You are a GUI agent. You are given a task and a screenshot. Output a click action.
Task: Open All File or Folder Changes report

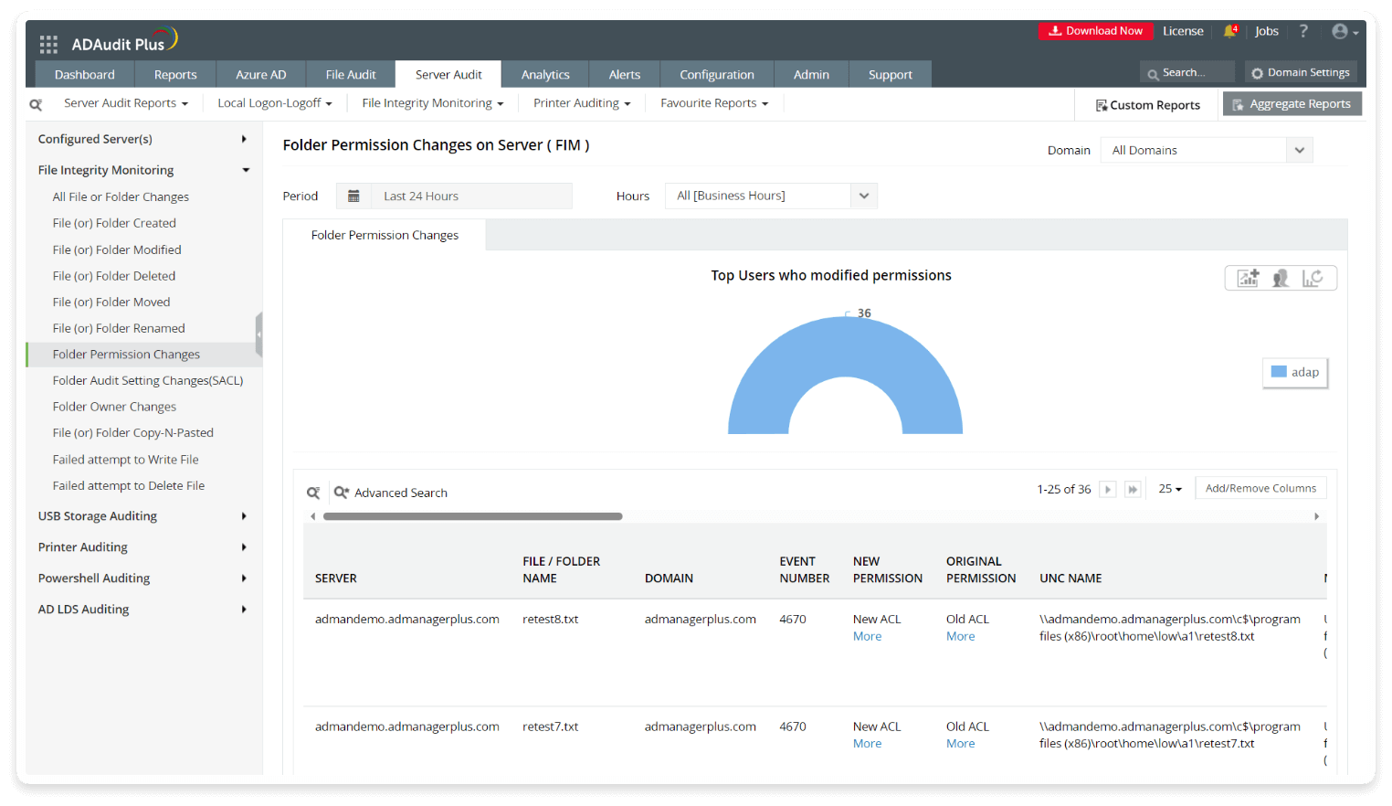tap(121, 197)
